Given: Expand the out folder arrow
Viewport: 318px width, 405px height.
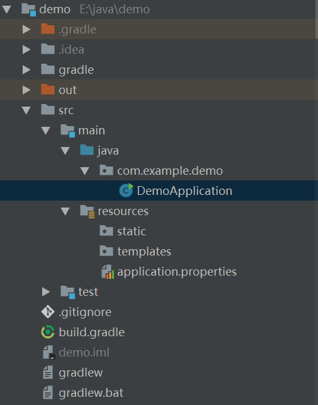Looking at the screenshot, I should click(x=26, y=90).
